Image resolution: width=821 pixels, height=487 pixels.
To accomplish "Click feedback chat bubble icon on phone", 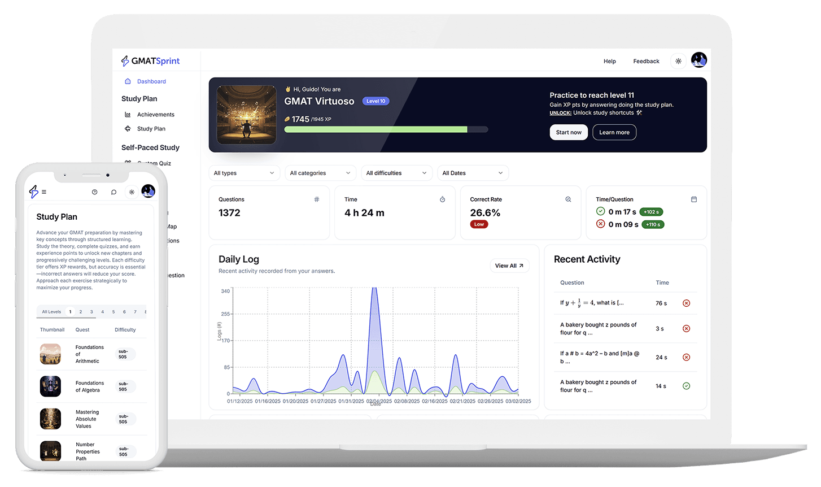I will [x=113, y=192].
